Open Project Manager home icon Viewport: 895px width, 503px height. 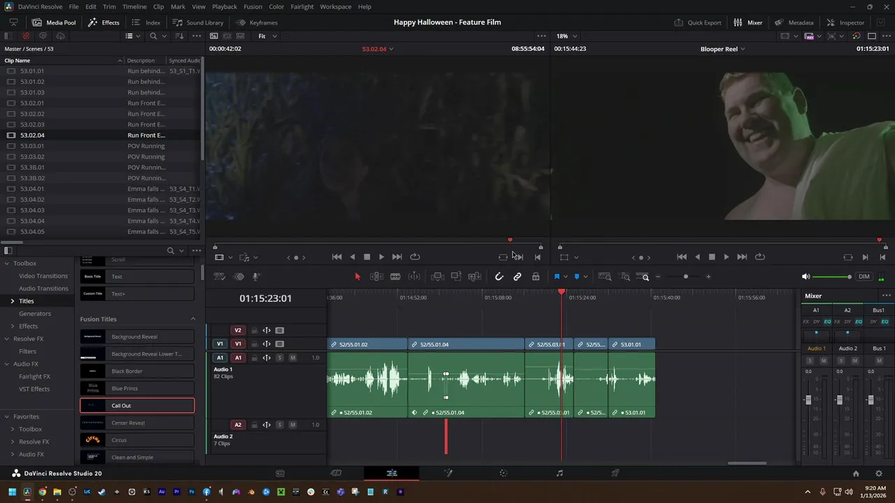click(x=855, y=473)
